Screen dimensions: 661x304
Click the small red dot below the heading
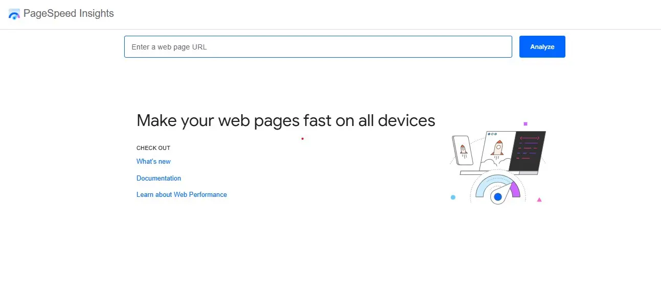click(302, 138)
